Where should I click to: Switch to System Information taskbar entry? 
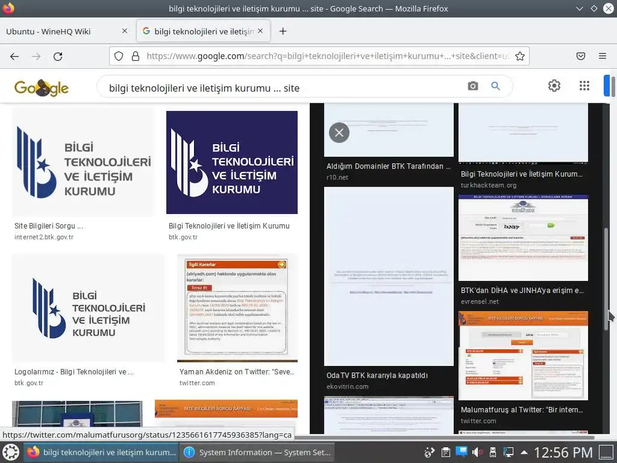tap(257, 452)
